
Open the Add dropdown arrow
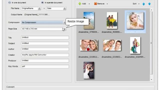coord(89,4)
